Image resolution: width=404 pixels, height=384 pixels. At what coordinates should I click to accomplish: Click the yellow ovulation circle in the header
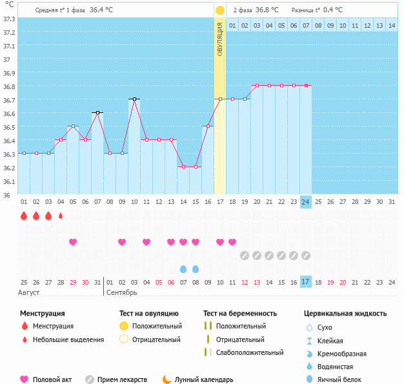click(220, 10)
